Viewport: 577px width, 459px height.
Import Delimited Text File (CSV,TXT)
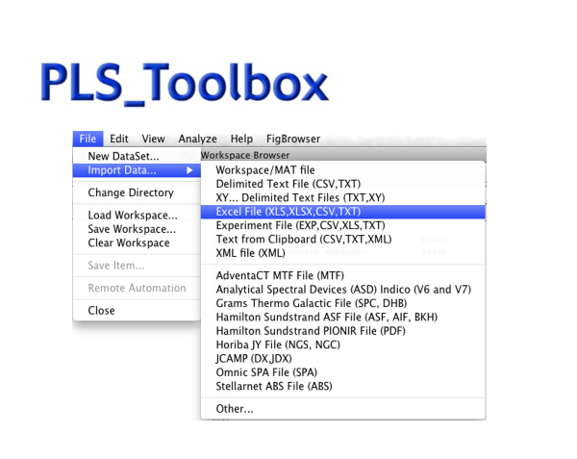click(343, 184)
